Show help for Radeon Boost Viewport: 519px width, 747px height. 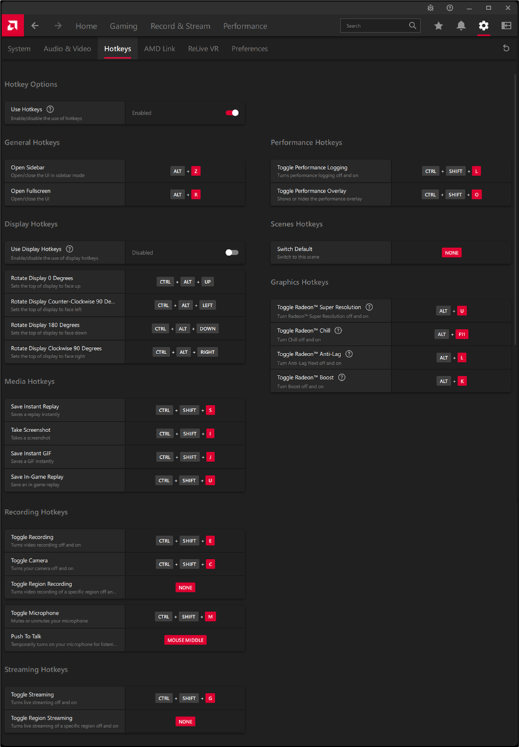[x=342, y=378]
